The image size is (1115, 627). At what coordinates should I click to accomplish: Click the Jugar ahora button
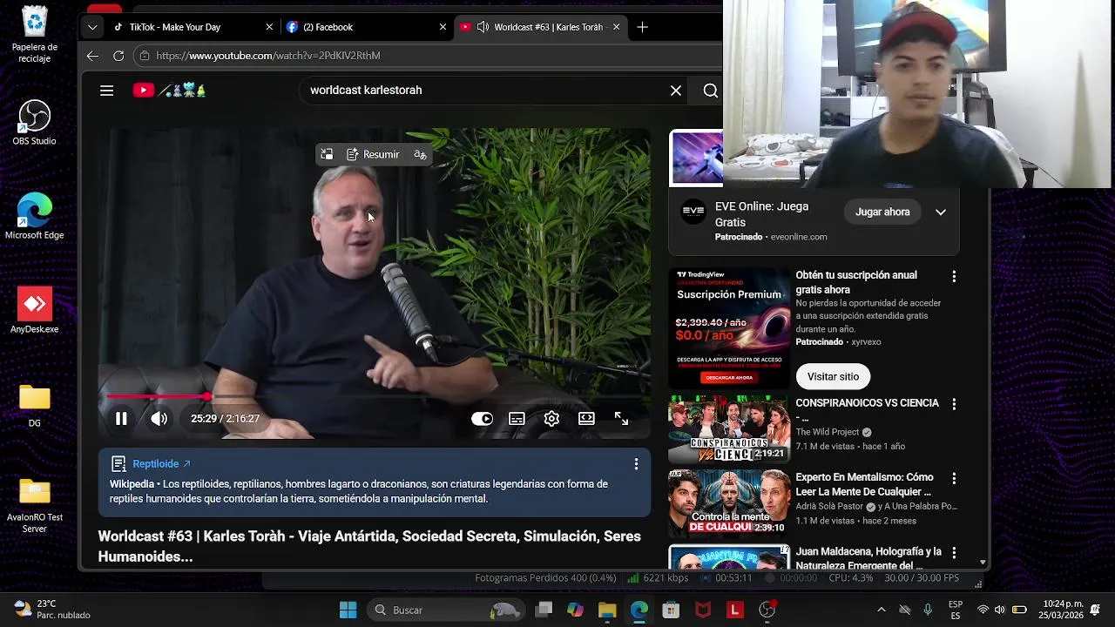[x=882, y=212]
